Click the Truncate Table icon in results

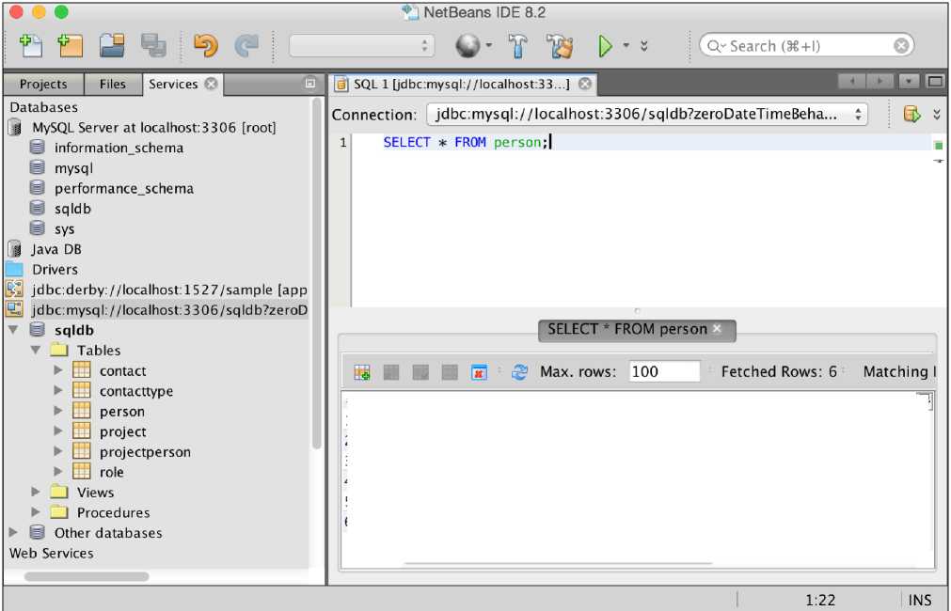[x=479, y=372]
